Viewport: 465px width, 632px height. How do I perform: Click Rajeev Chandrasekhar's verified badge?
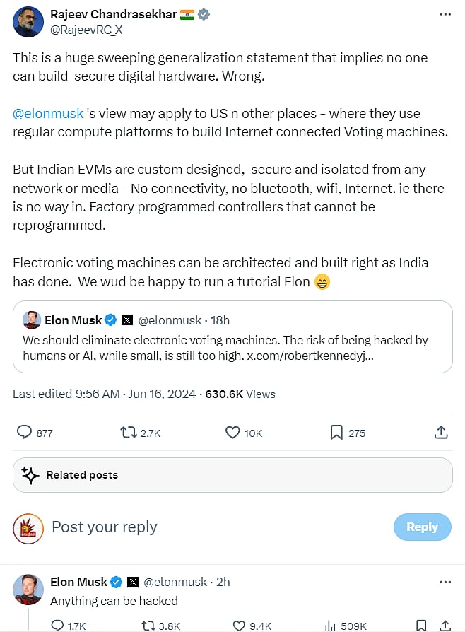point(204,13)
